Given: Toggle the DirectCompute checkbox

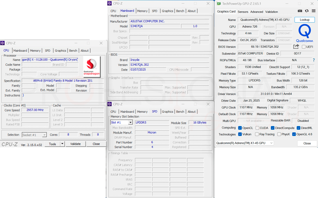Looking at the screenshot, I should click(273, 128).
